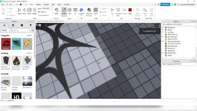The height and width of the screenshot is (111, 197).
Task: Click the Paste button
Action: tap(3, 11)
